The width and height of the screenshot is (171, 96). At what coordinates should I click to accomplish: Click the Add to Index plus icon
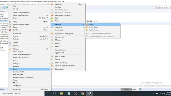click(x=52, y=56)
